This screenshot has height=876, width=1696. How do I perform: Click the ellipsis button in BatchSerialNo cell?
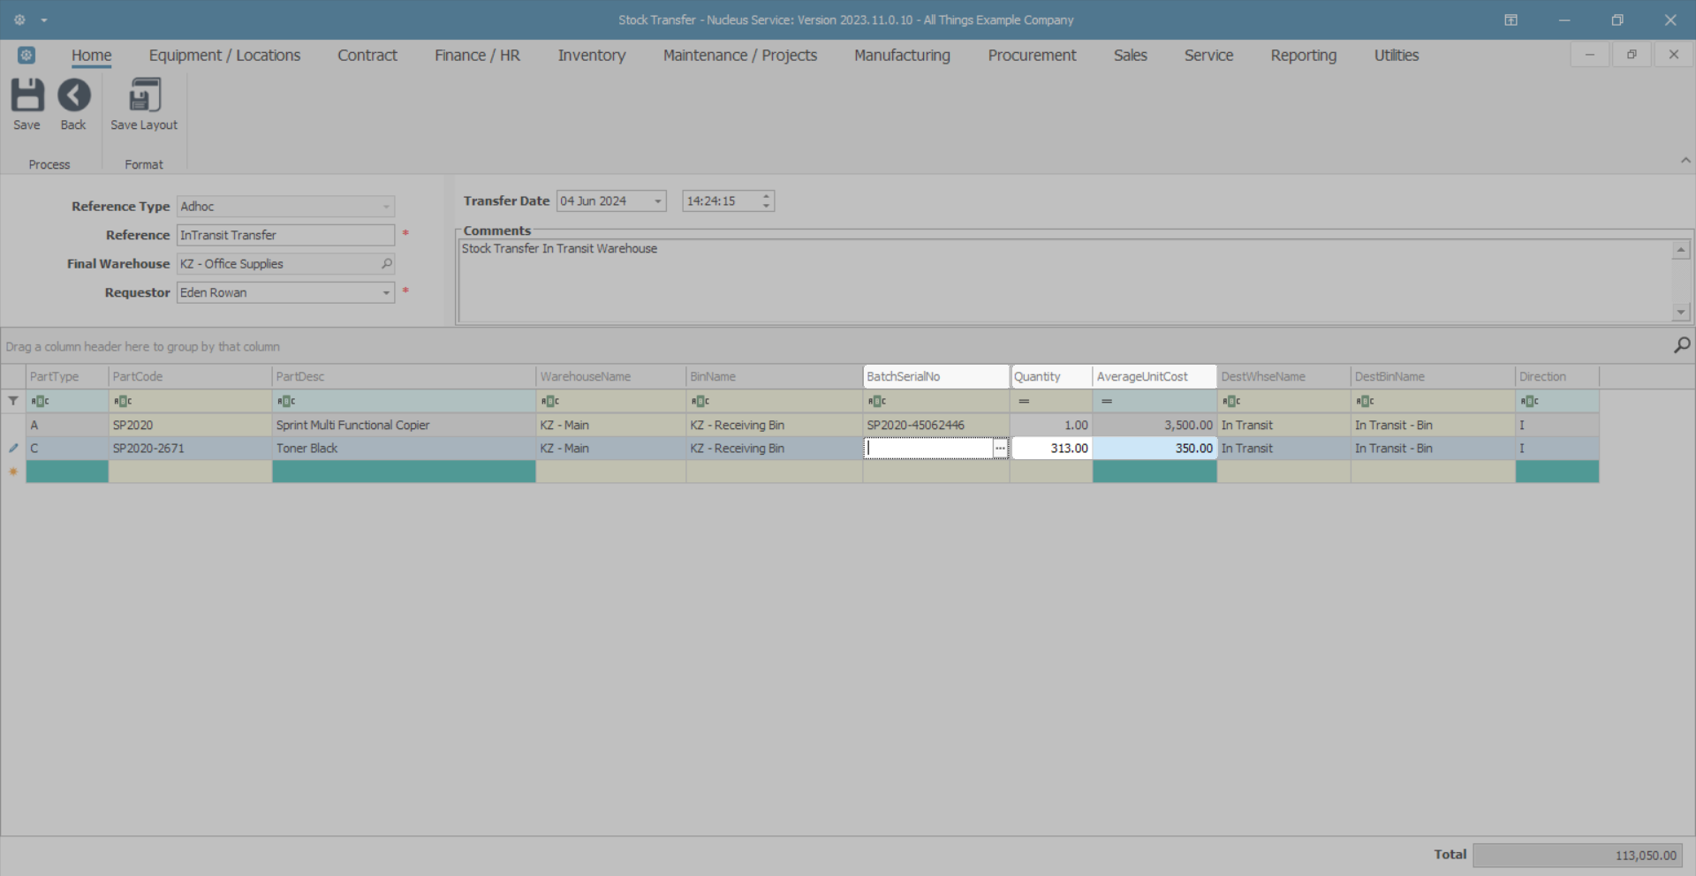point(1000,449)
